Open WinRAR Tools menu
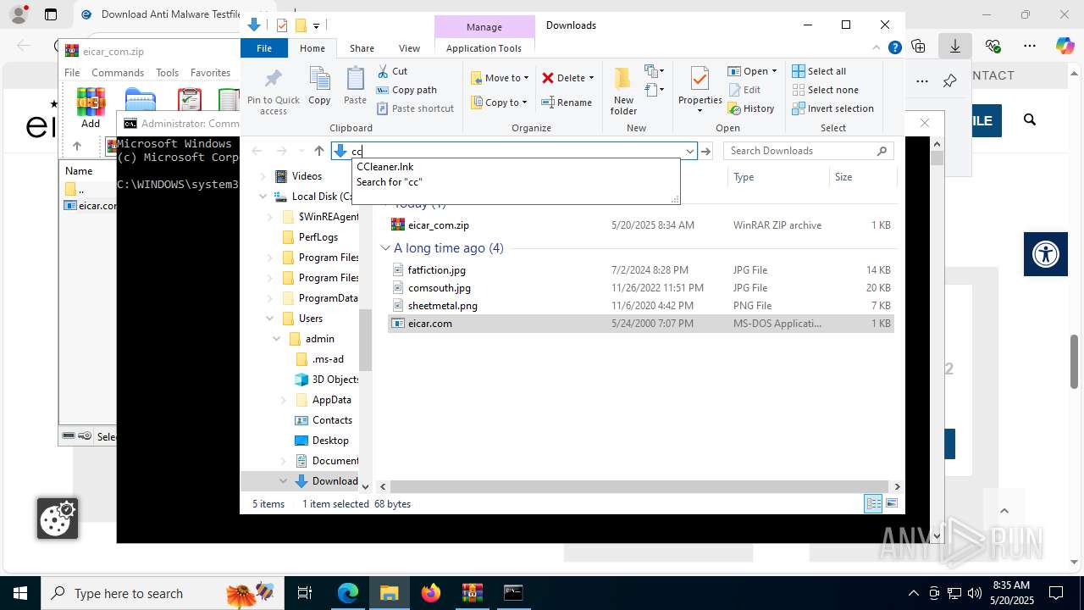 coord(167,73)
